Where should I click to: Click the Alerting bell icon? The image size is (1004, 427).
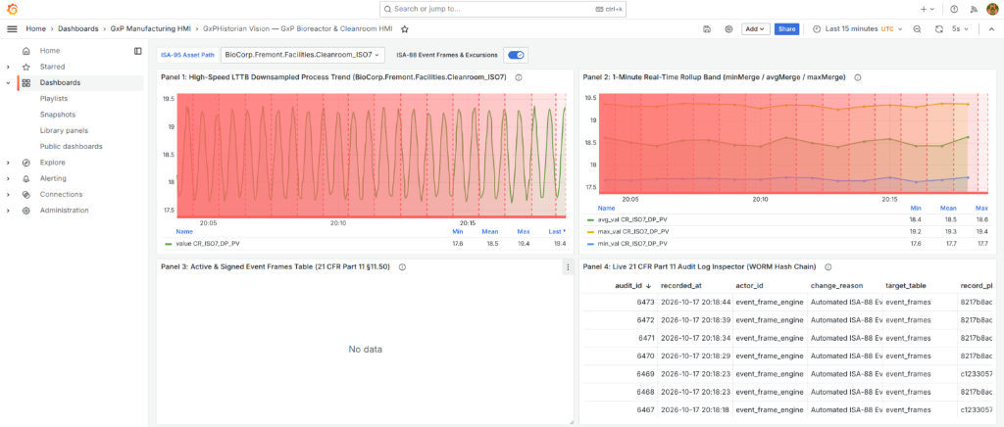pyautogui.click(x=25, y=178)
